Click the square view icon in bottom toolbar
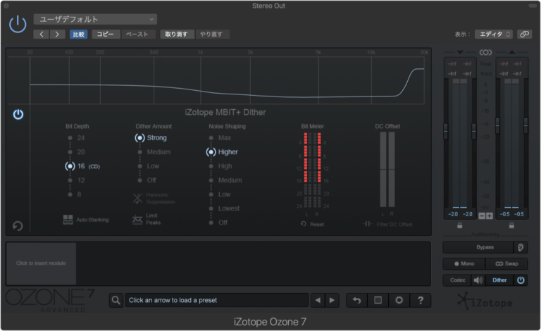This screenshot has height=331, width=541. pyautogui.click(x=378, y=300)
